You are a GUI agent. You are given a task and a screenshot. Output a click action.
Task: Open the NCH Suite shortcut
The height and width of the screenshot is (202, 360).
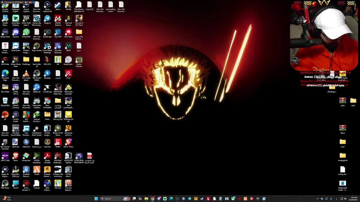5,61
